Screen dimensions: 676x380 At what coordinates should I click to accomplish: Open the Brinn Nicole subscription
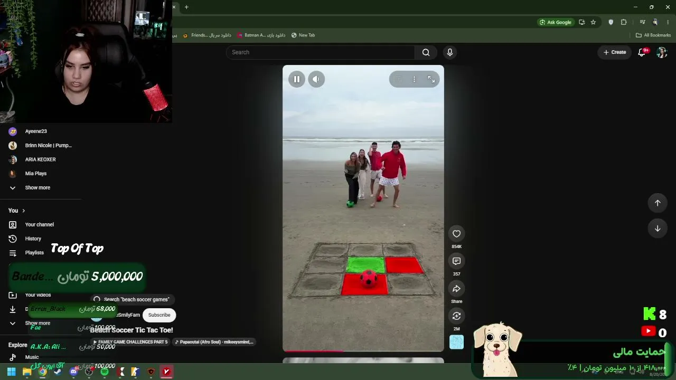pos(41,146)
